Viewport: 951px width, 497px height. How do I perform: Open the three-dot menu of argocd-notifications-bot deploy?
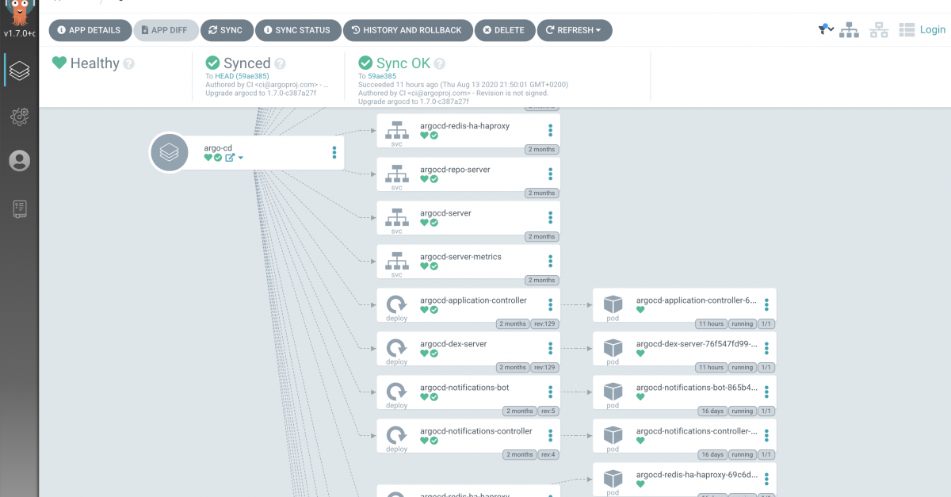click(551, 392)
